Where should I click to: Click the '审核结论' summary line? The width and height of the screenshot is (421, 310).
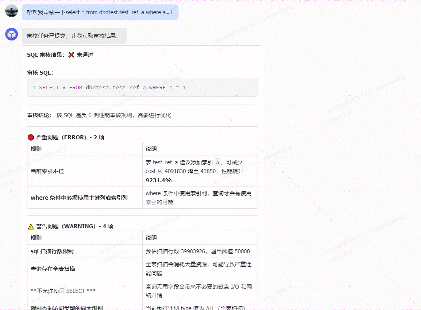click(x=99, y=116)
